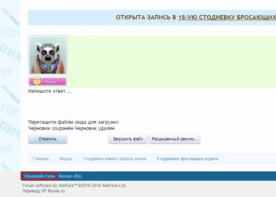276x197 pixels.
Task: Click the Forum software by XenForo link
Action: 74,185
